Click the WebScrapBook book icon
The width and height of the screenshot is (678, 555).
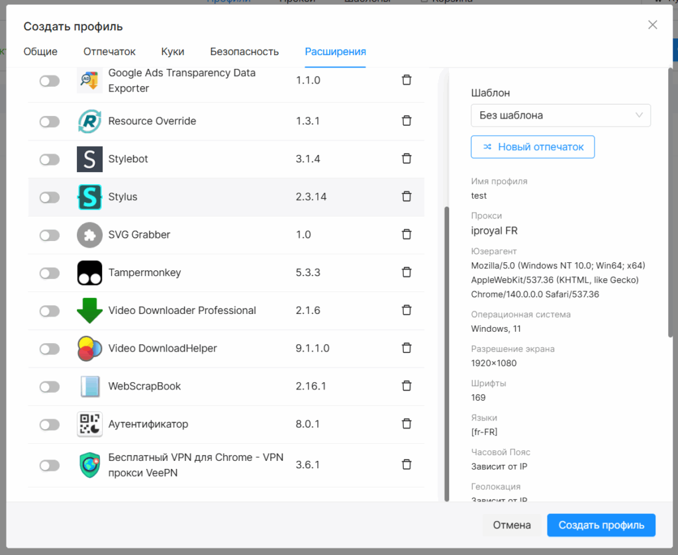tap(89, 386)
